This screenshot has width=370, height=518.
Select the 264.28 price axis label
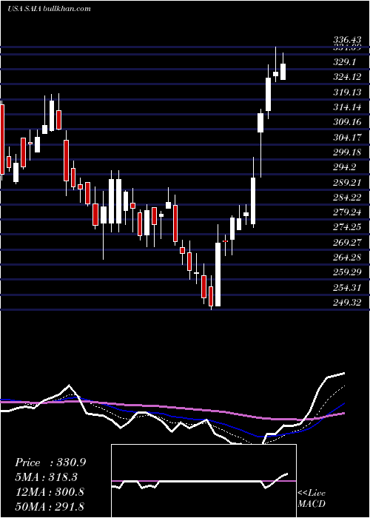pos(347,258)
